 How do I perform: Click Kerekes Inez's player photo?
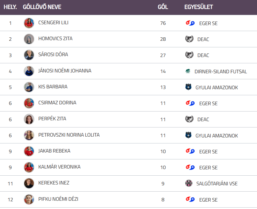tap(29, 183)
